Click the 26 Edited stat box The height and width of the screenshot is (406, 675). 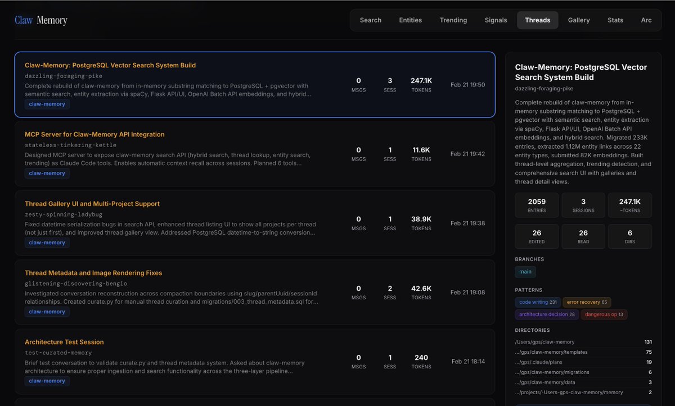click(x=537, y=237)
